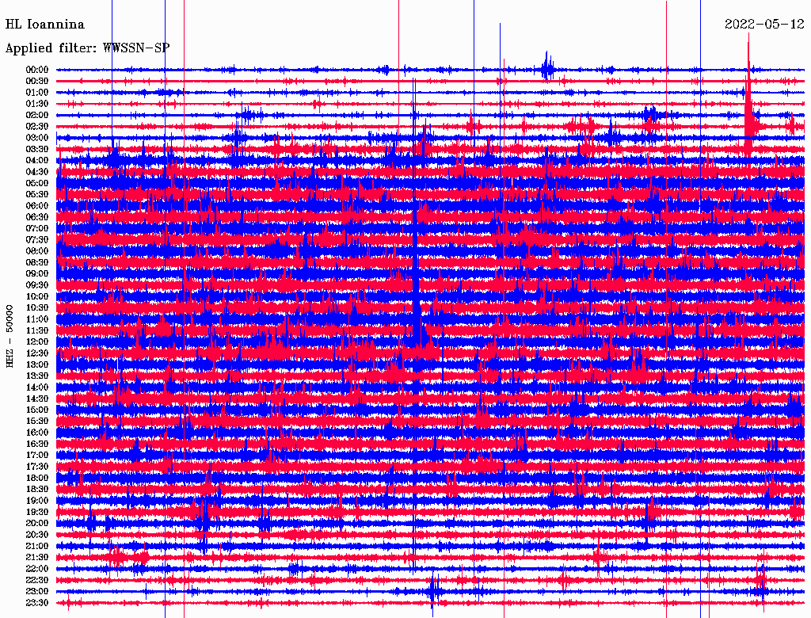Click the 20:30 time label
The height and width of the screenshot is (618, 811).
click(37, 535)
